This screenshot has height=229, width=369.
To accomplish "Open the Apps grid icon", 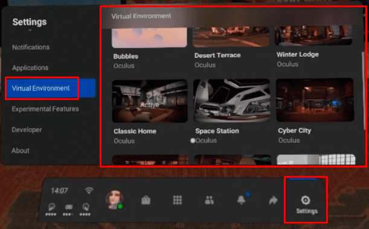I will 178,200.
